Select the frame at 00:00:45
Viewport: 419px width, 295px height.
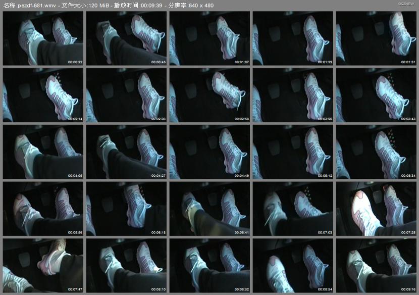tap(126, 38)
